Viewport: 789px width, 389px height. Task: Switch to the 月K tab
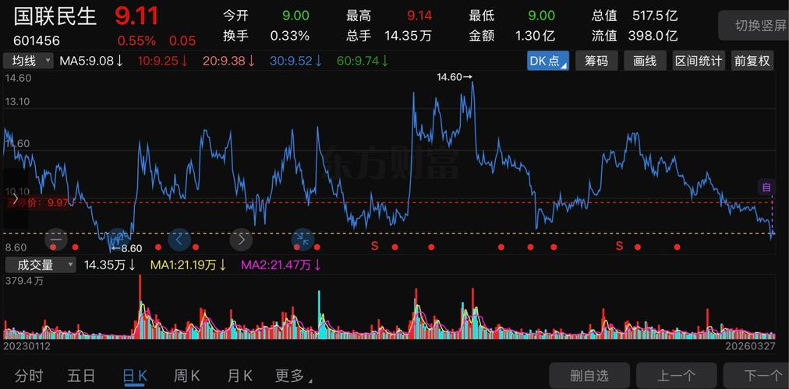[240, 376]
